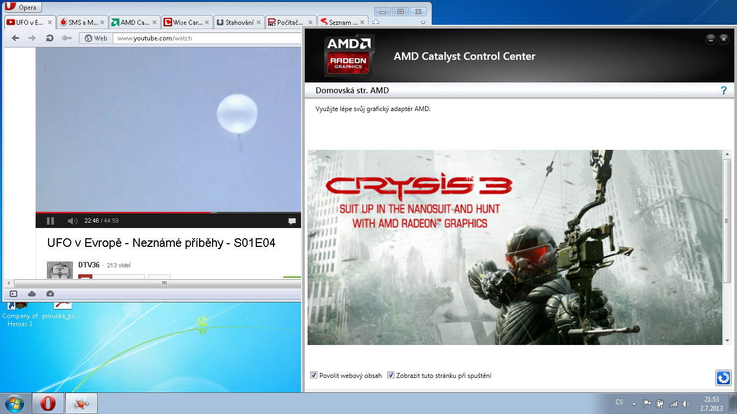Open the Action Center flag icon
The height and width of the screenshot is (414, 737).
647,403
